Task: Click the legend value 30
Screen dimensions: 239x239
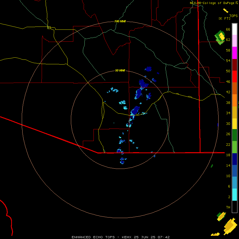Action: pos(228,123)
